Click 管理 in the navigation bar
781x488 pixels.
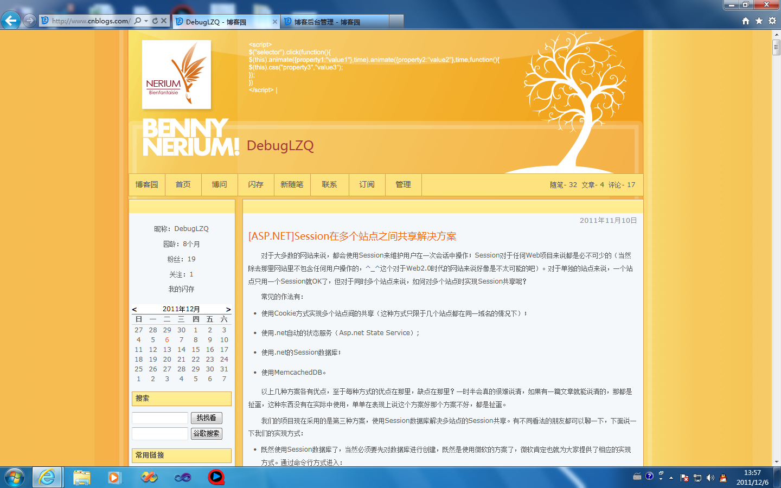[x=403, y=184]
